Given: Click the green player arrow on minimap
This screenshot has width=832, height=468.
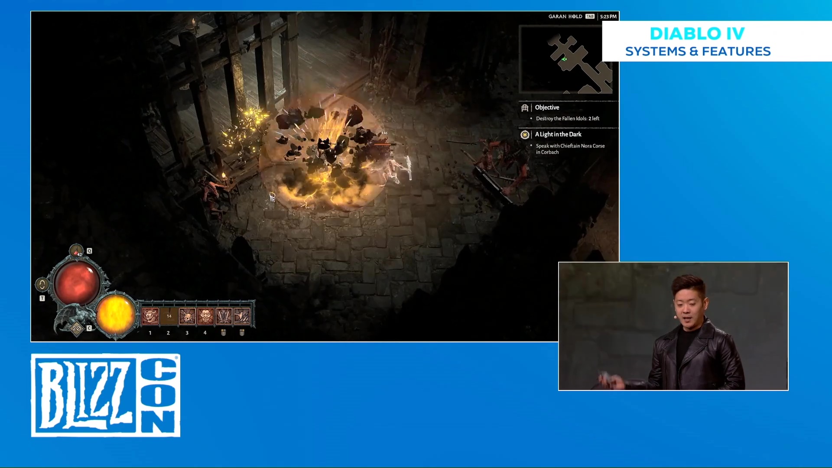Looking at the screenshot, I should click(x=564, y=59).
